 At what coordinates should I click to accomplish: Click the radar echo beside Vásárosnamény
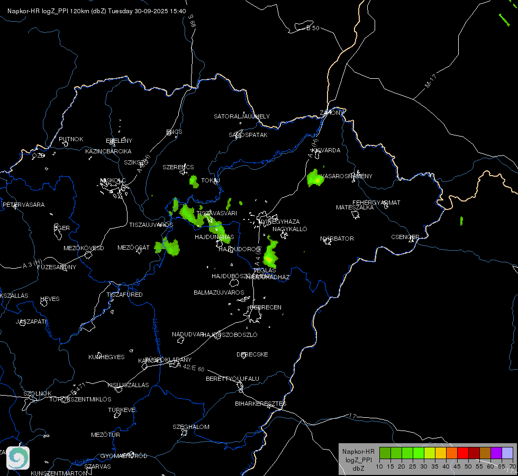click(x=315, y=178)
